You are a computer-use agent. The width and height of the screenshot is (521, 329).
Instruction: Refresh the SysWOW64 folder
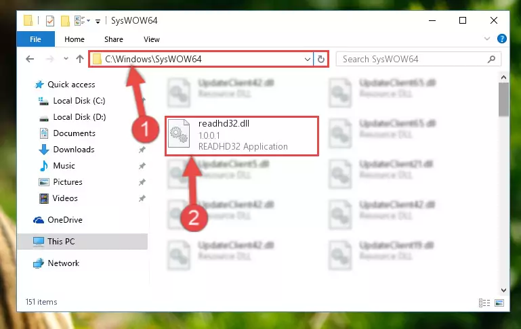[x=320, y=60]
